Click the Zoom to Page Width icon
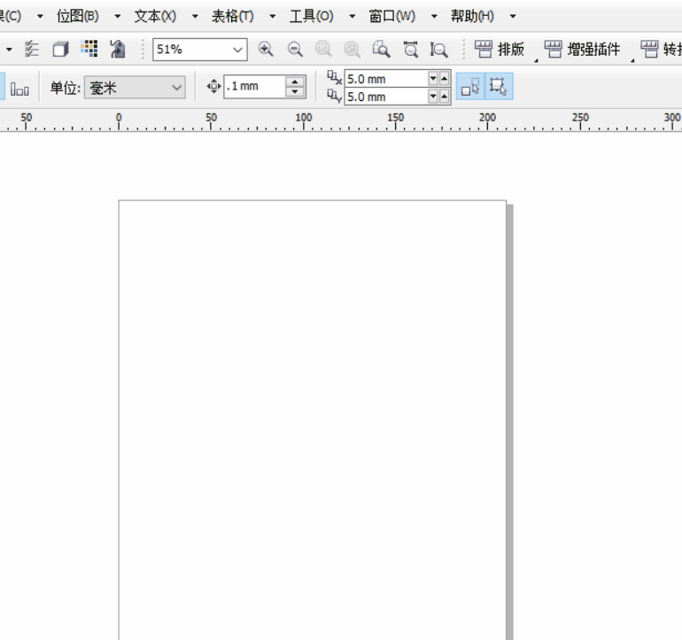682x640 pixels. point(410,50)
